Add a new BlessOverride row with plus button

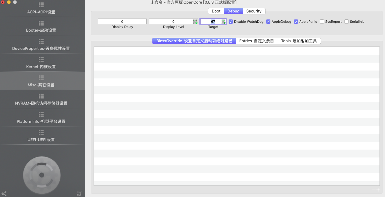tap(378, 190)
